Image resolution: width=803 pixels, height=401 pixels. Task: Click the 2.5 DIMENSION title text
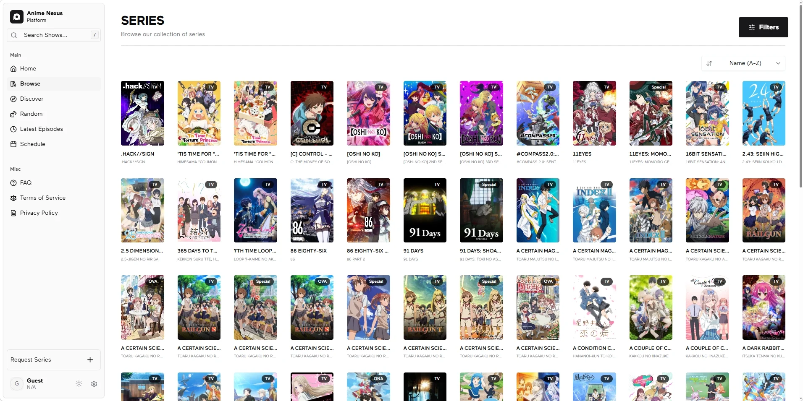[142, 251]
